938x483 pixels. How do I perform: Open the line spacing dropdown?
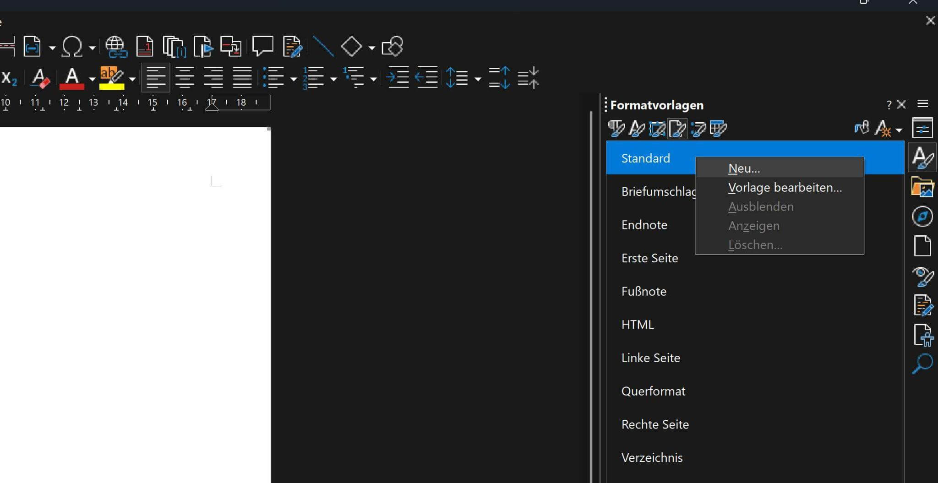pyautogui.click(x=478, y=79)
